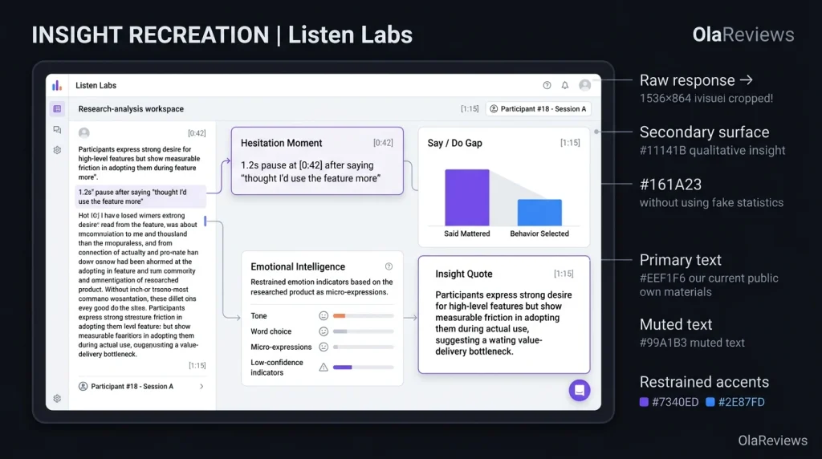Screen dimensions: 822x459
Task: Click the Listen Labs app name text
Action: tap(96, 85)
